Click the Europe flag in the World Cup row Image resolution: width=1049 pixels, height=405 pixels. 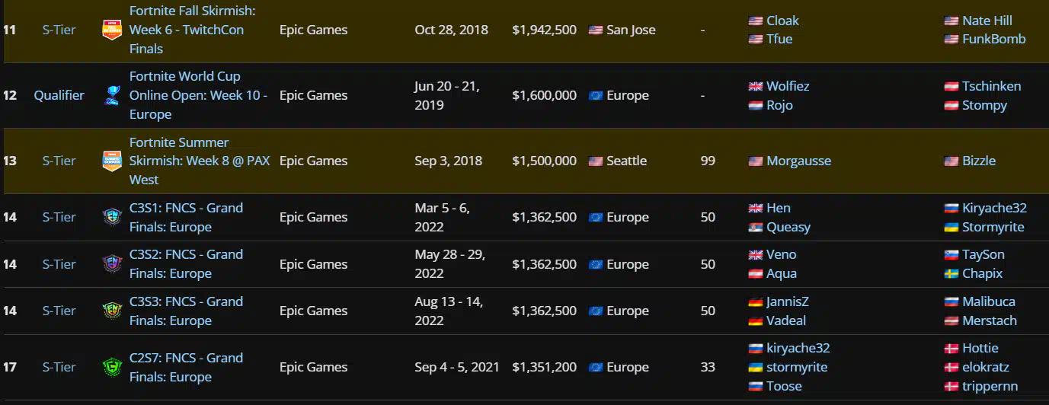pos(596,96)
